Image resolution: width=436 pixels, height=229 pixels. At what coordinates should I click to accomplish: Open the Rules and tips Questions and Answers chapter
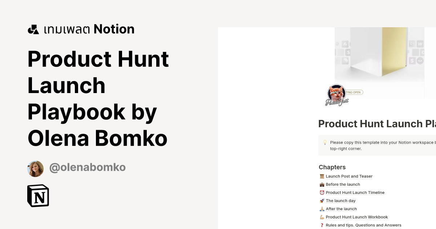(363, 225)
